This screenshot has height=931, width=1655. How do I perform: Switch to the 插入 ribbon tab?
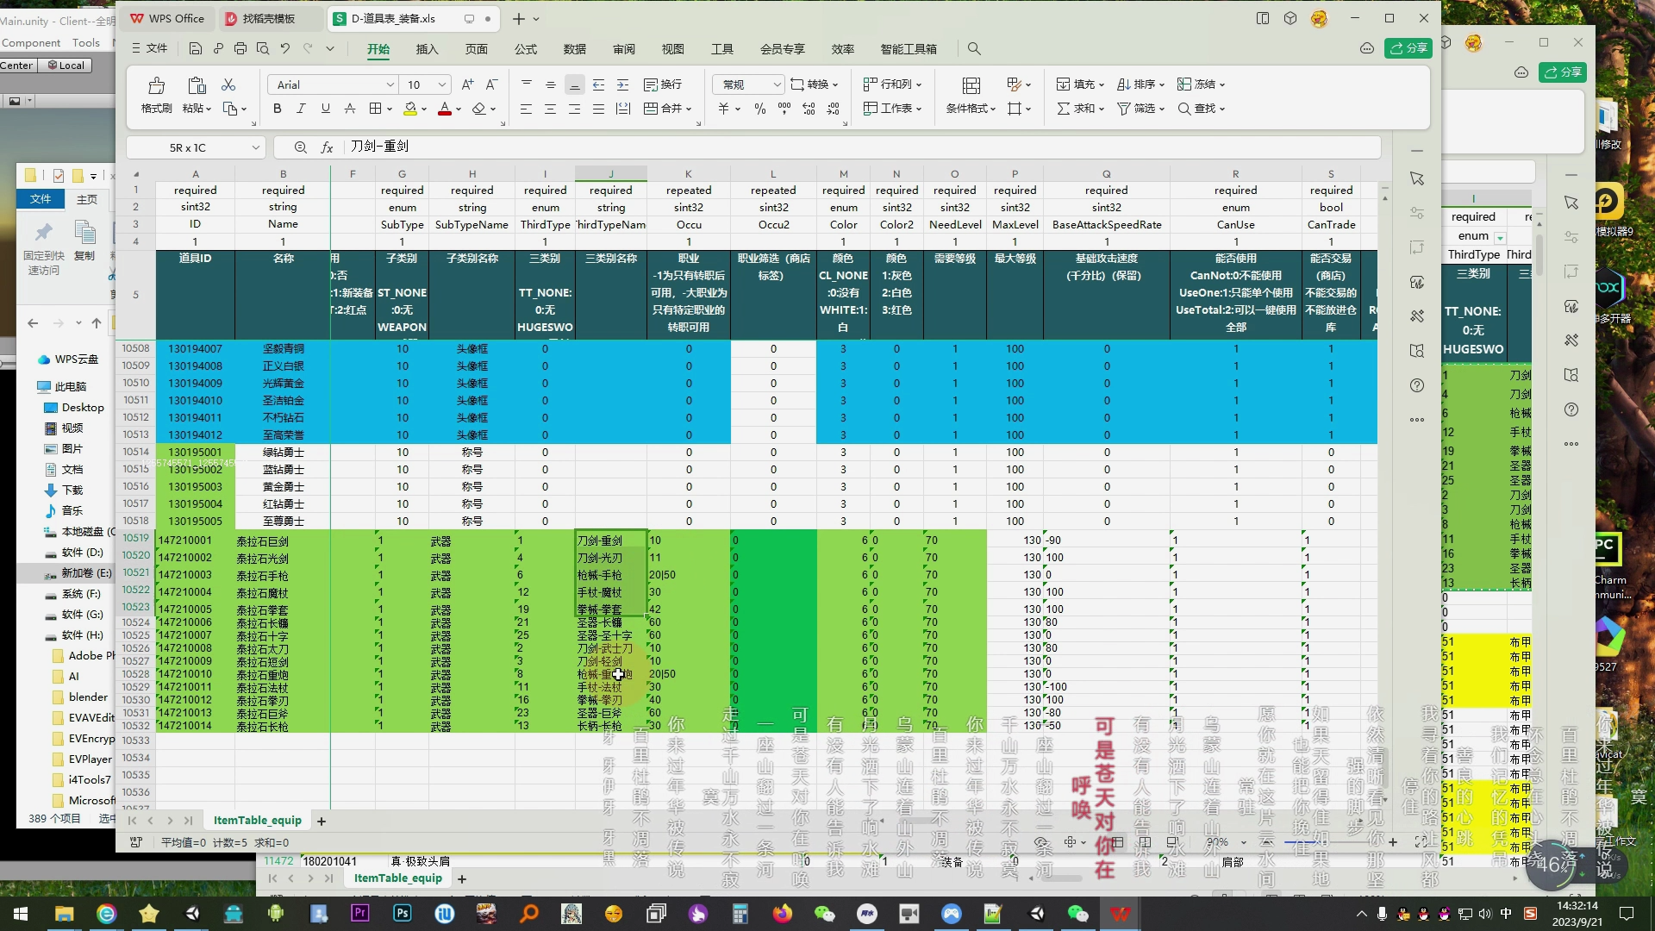427,49
